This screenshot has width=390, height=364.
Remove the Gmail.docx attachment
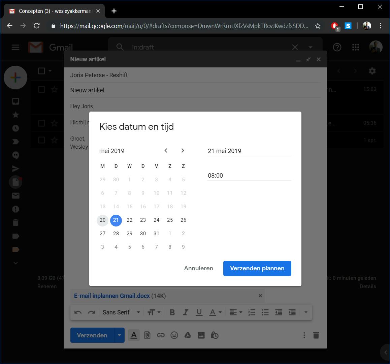pyautogui.click(x=260, y=296)
